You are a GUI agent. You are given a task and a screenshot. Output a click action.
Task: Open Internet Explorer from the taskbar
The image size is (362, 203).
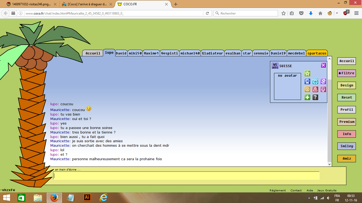click(104, 197)
